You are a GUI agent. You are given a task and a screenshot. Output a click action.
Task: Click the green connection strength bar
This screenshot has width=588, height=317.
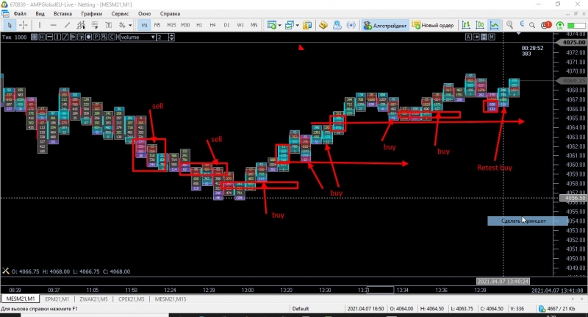pos(576,25)
